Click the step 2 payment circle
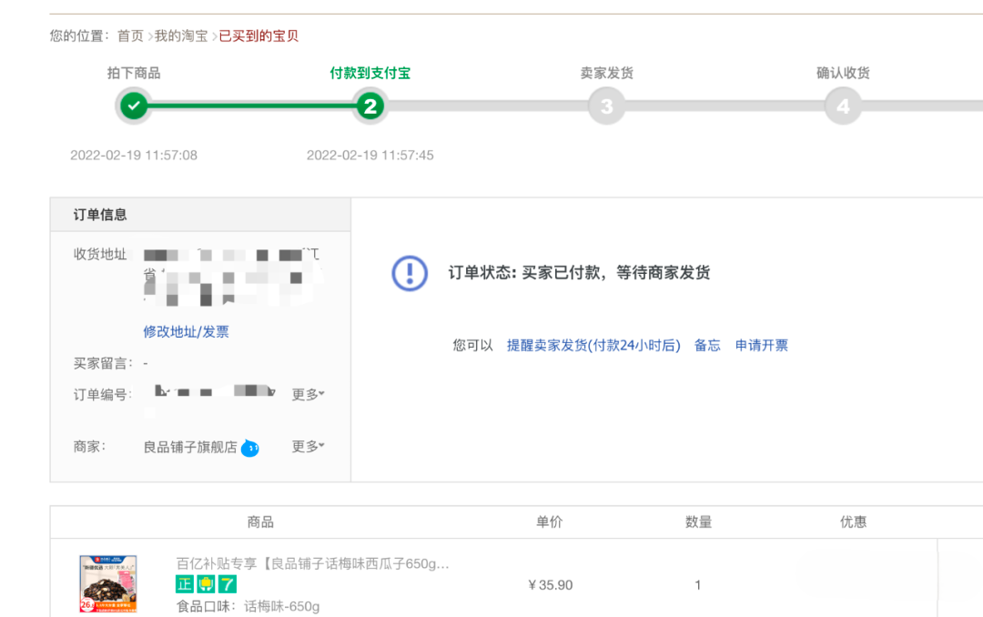Viewport: 983px width, 617px height. pos(370,106)
